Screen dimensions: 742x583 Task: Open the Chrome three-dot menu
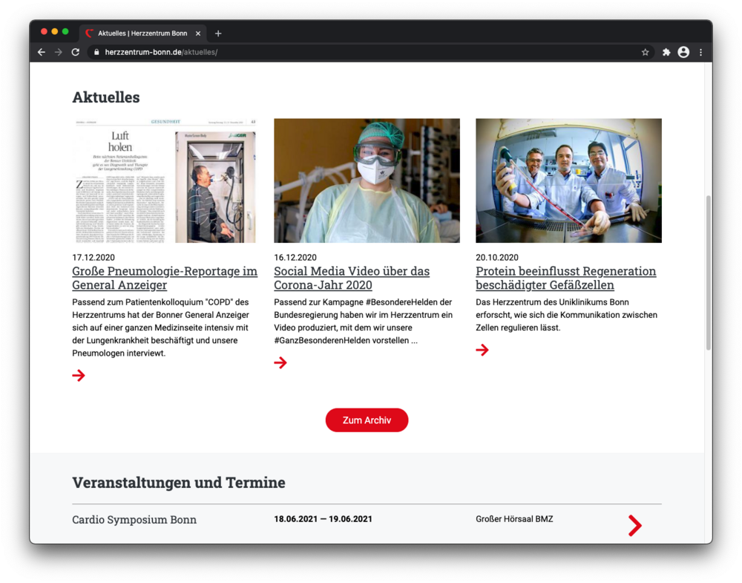[700, 52]
